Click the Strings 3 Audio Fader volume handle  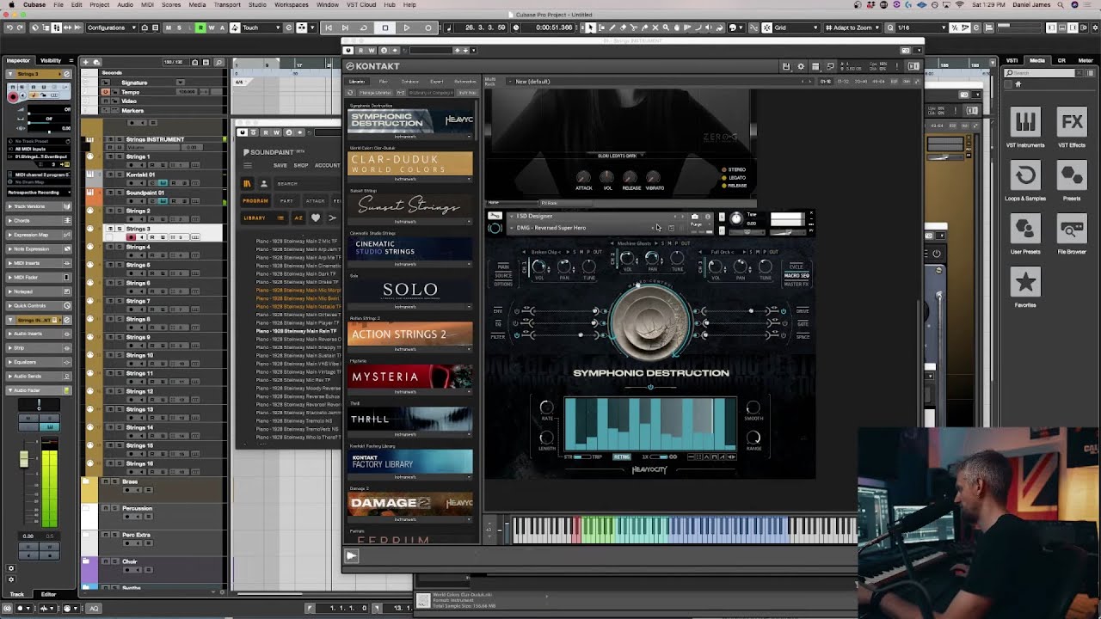[24, 460]
